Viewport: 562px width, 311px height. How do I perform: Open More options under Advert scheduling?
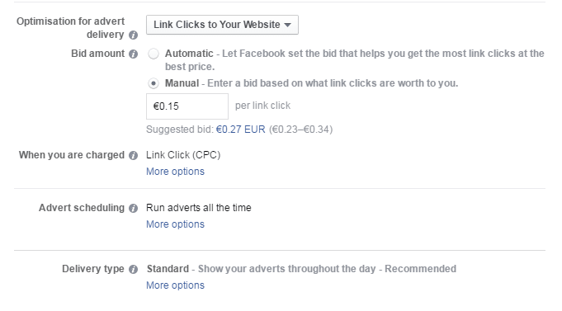tap(175, 224)
